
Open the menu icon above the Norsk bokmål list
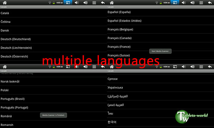tap(94, 66)
